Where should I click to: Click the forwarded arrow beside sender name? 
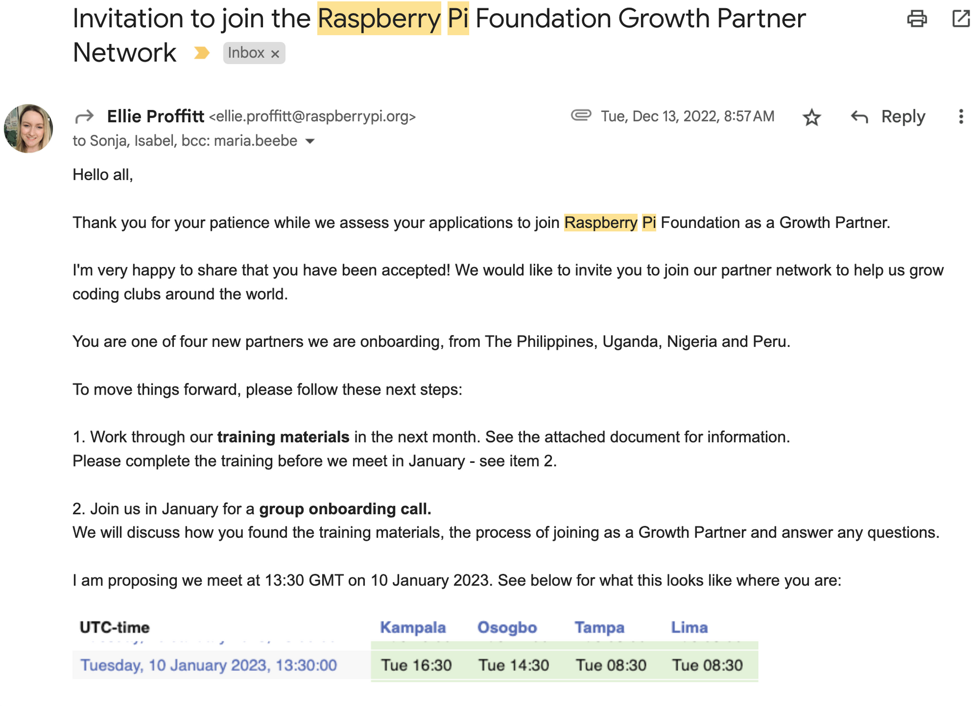tap(84, 116)
